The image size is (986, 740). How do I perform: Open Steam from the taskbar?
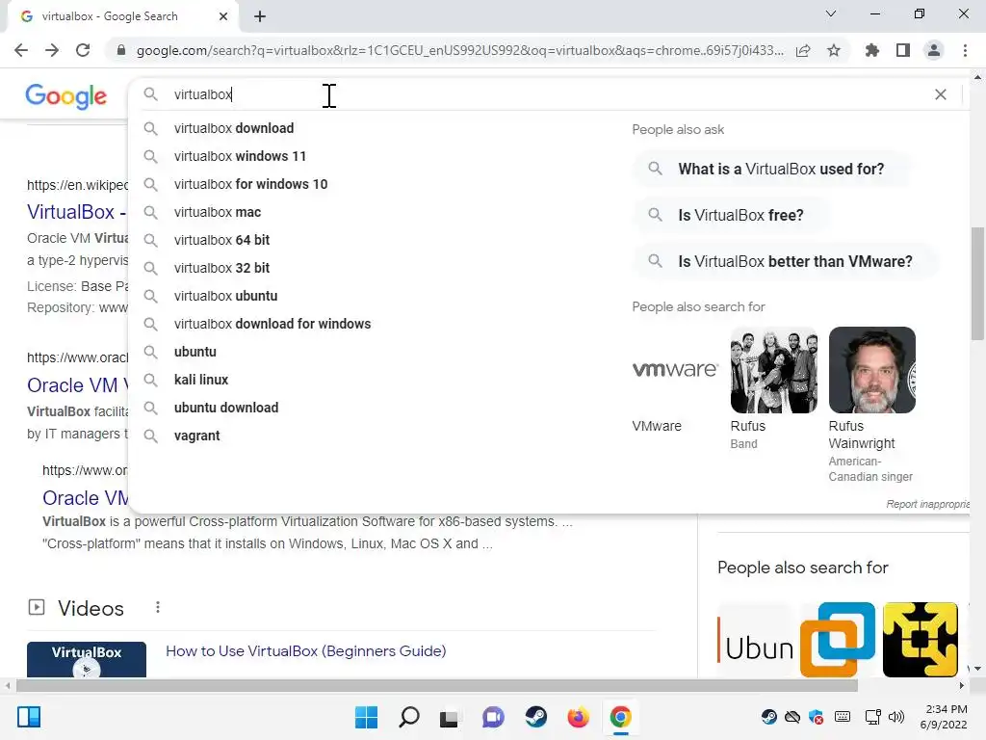(x=535, y=717)
